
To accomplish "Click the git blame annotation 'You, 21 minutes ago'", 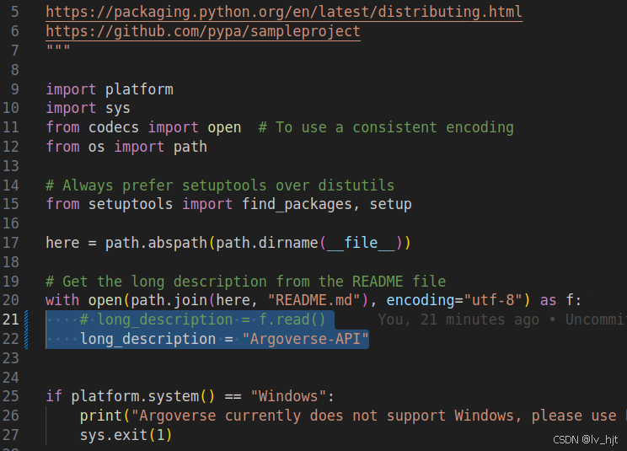I will pyautogui.click(x=458, y=319).
